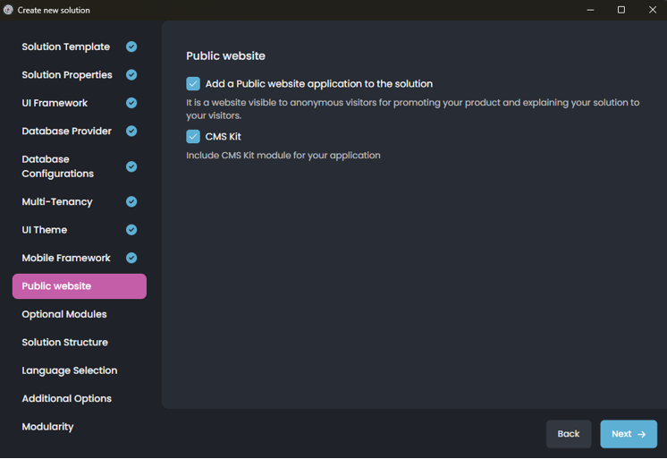Click the checkmark icon next to Database Provider
The width and height of the screenshot is (667, 459).
[131, 132]
